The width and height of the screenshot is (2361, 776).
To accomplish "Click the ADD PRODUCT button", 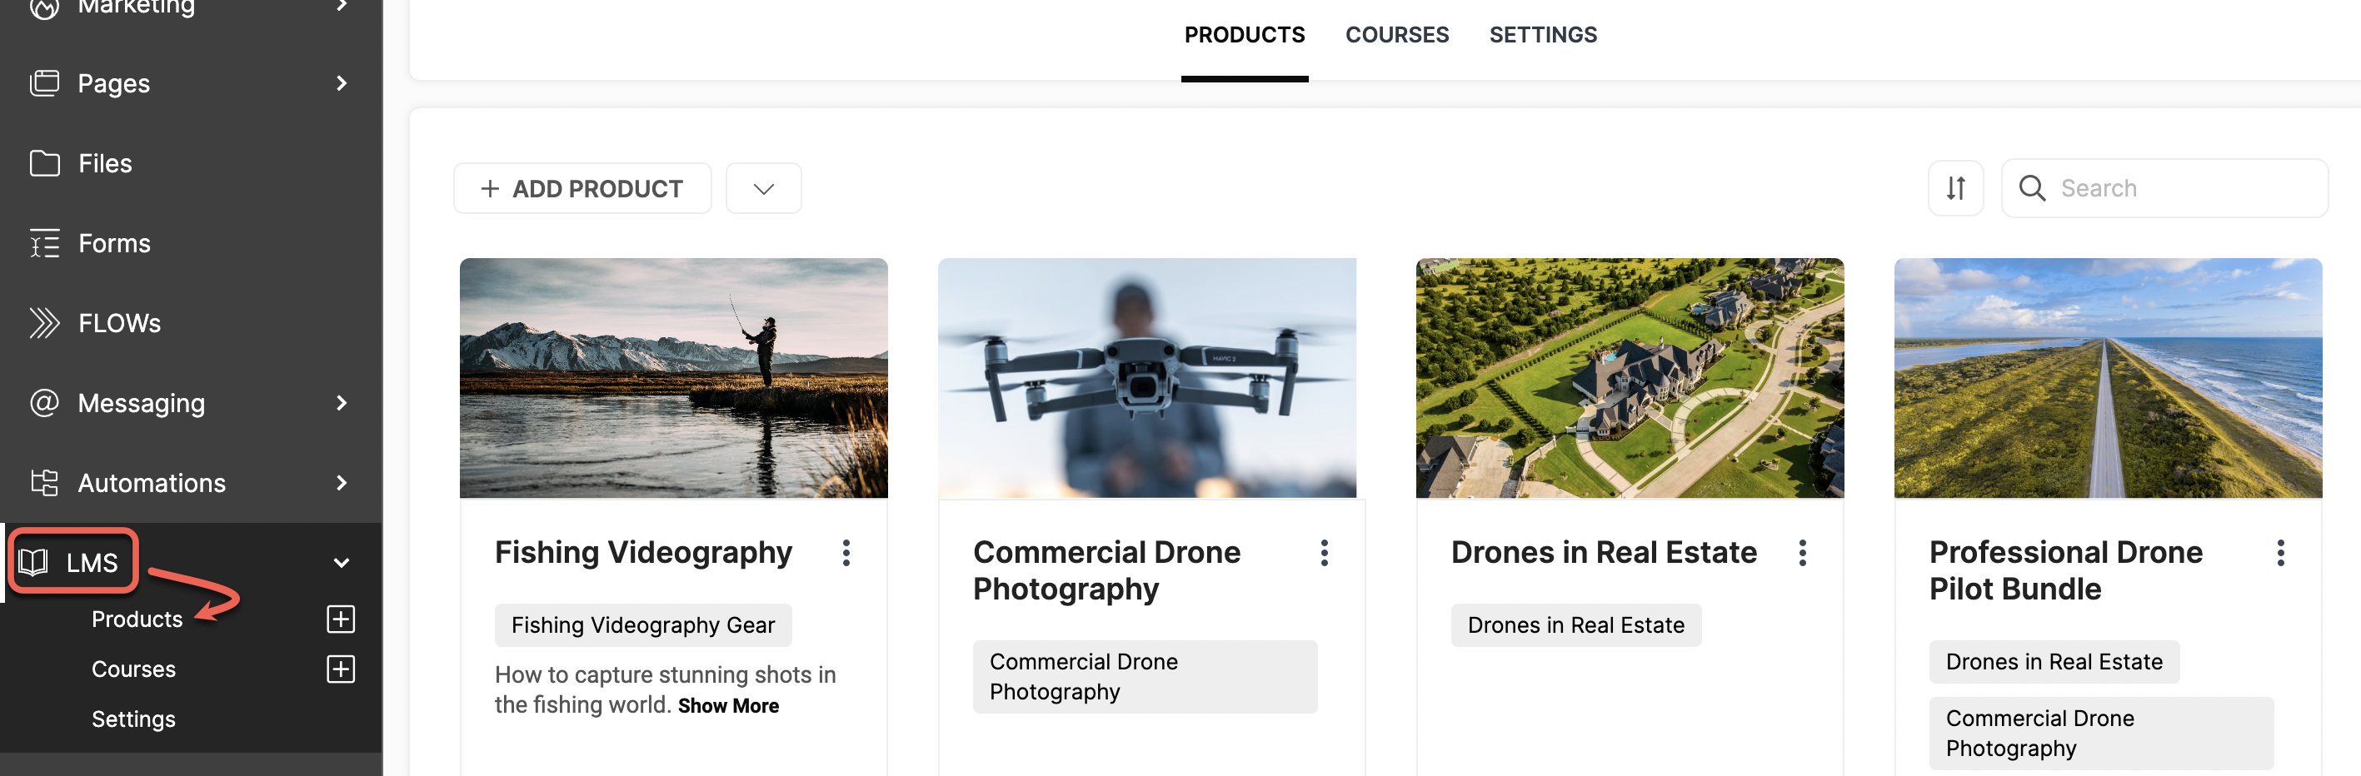I will click(582, 189).
